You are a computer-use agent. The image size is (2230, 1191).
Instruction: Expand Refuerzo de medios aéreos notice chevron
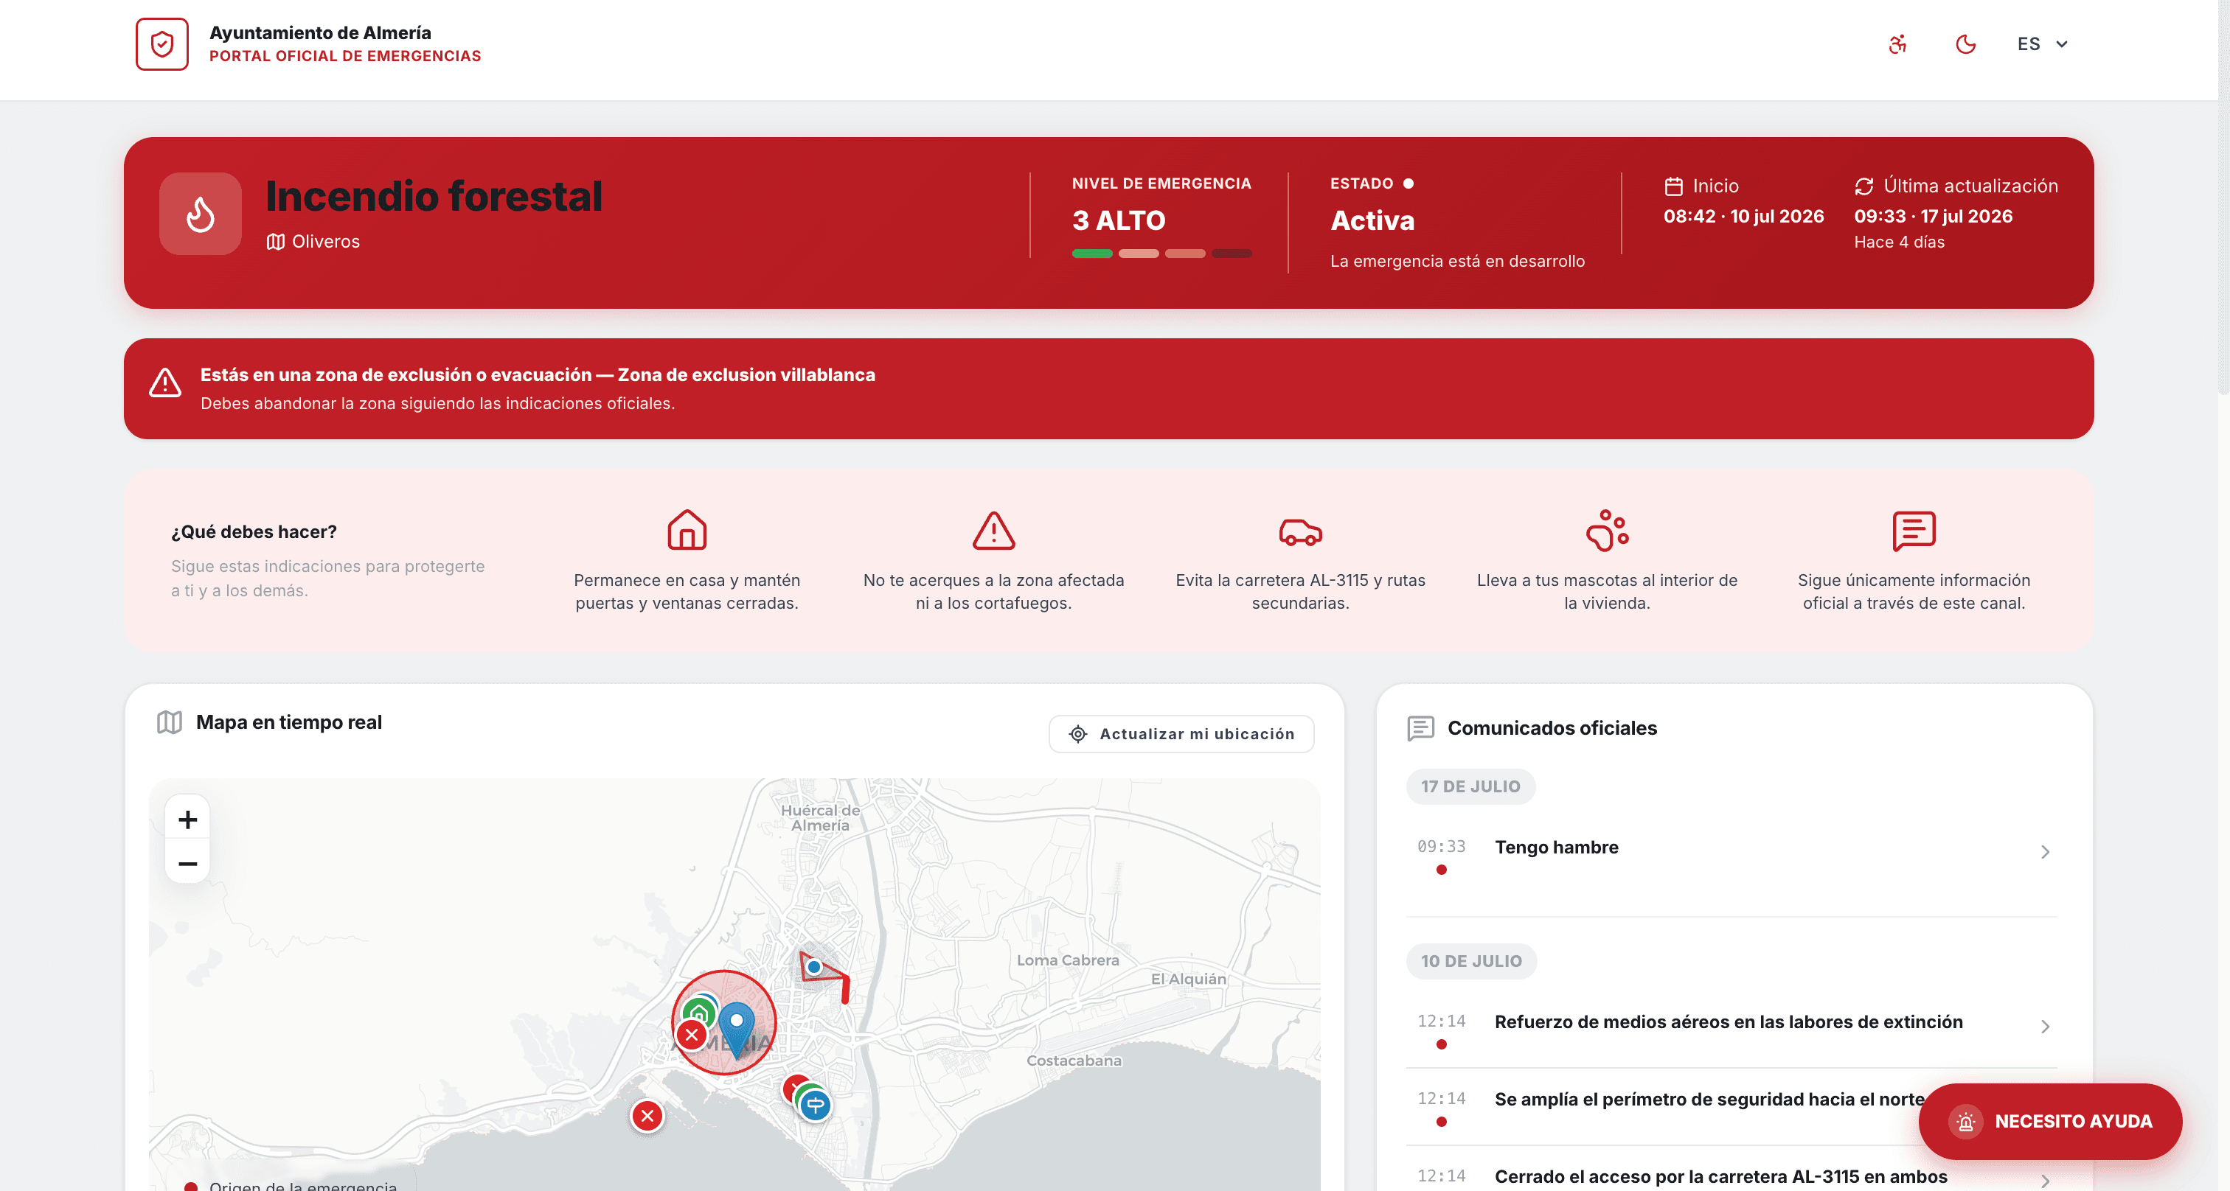coord(2045,1027)
